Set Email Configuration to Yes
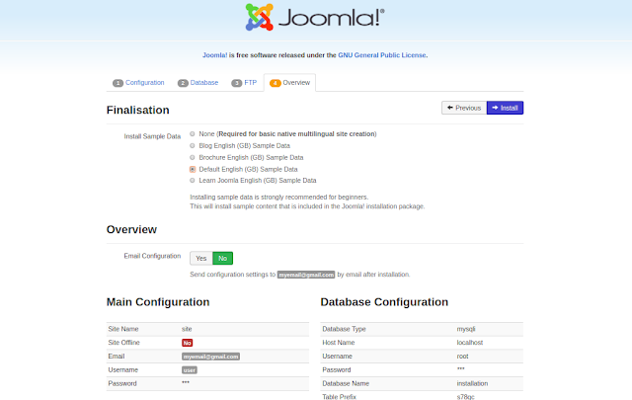Viewport: 632px width, 400px height. (201, 258)
